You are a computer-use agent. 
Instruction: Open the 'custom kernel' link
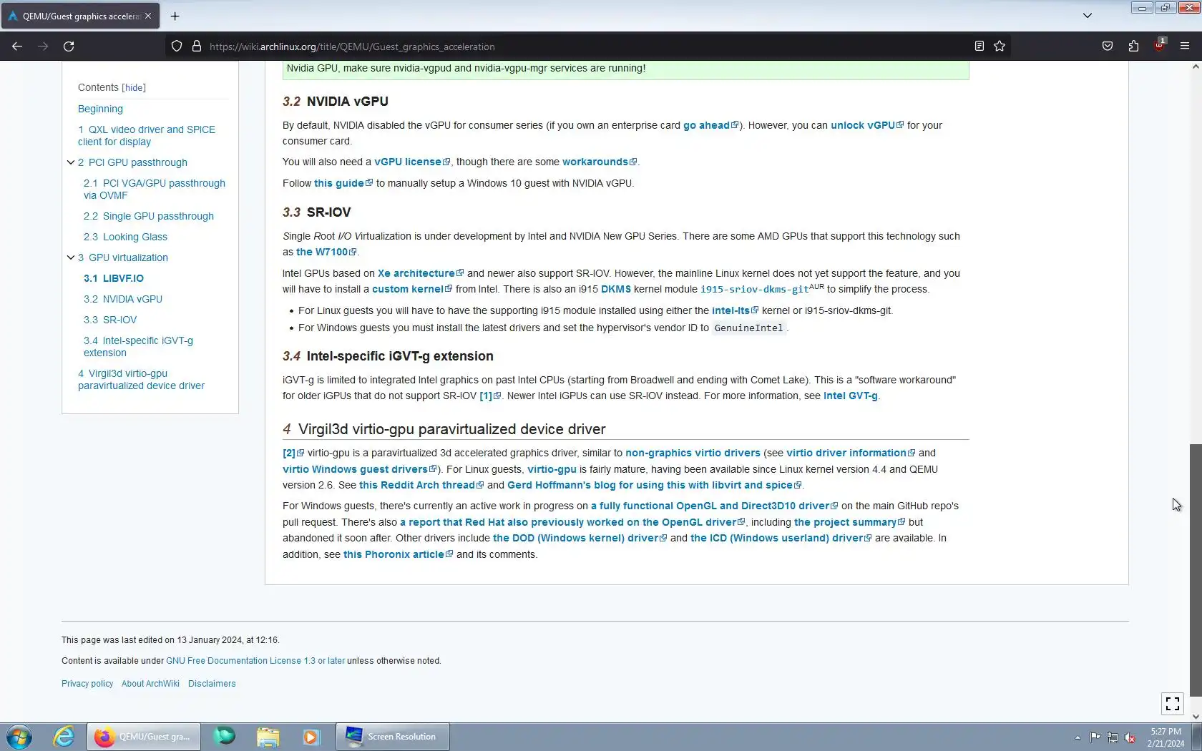[412, 289]
